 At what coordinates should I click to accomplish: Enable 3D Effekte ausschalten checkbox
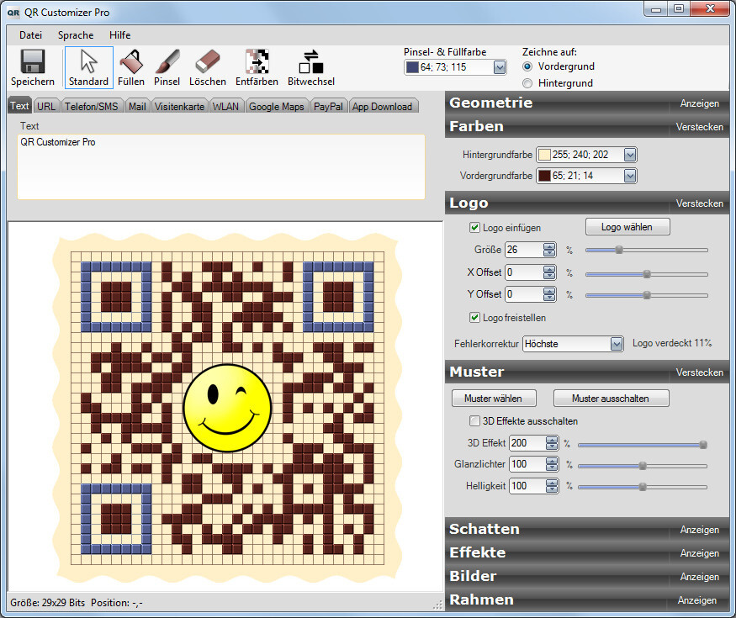474,421
